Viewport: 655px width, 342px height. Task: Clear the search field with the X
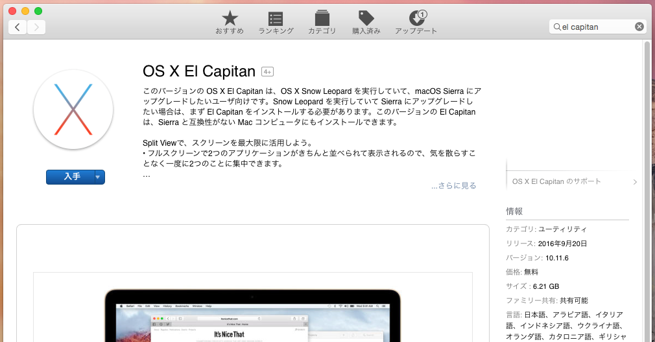pyautogui.click(x=639, y=27)
